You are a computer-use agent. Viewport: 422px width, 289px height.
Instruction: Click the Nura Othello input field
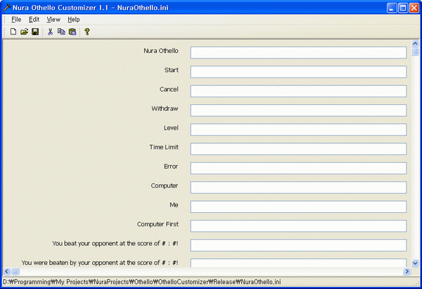coord(298,53)
